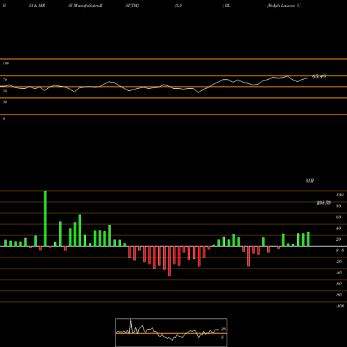Click the RSI axis label 50
This screenshot has height=347, width=347.
[5, 91]
